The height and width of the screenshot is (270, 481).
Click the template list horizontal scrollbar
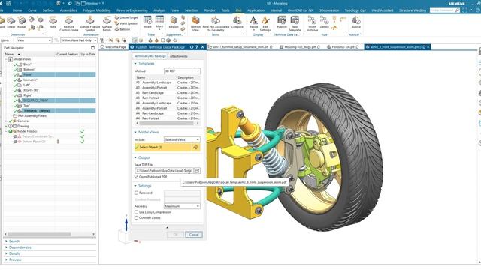click(x=168, y=123)
